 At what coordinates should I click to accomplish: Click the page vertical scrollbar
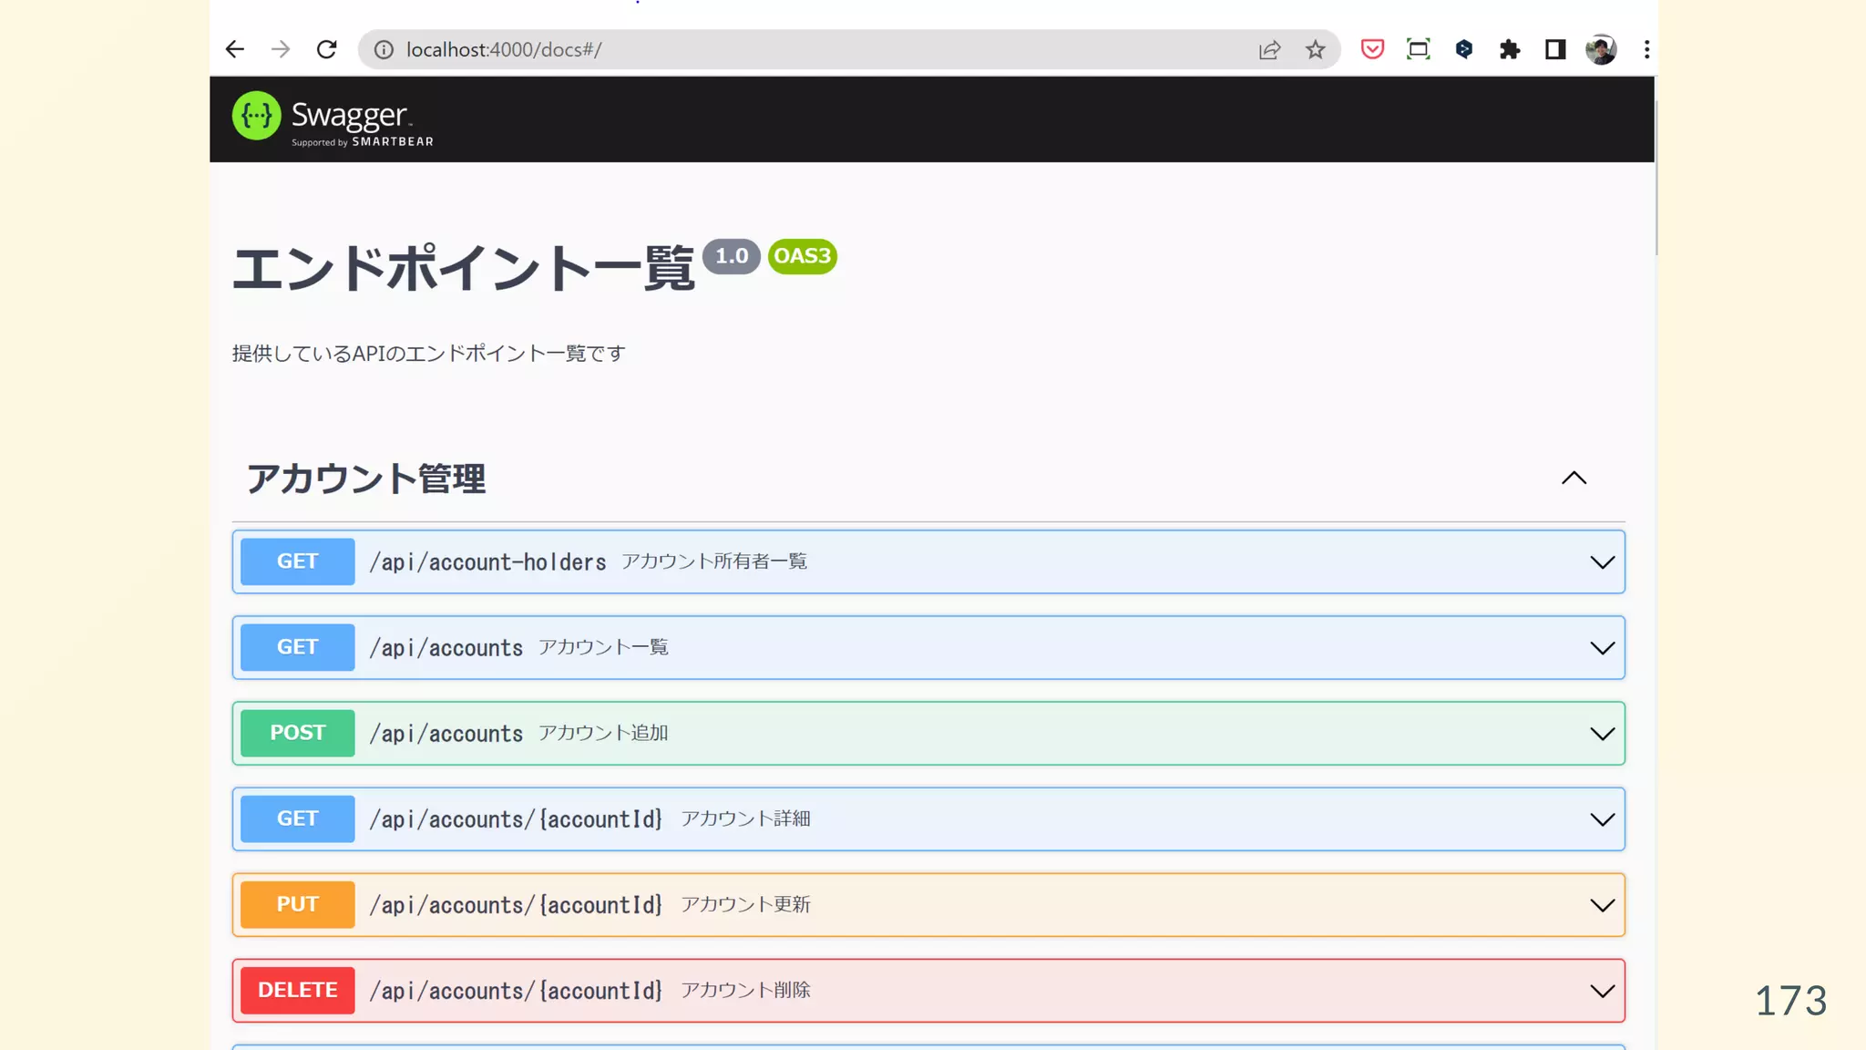point(1656,178)
